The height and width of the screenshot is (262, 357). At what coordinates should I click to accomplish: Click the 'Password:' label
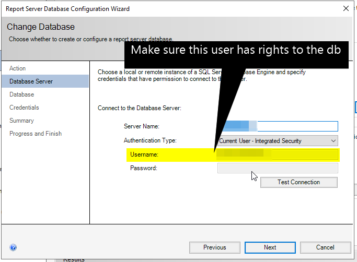(x=144, y=168)
